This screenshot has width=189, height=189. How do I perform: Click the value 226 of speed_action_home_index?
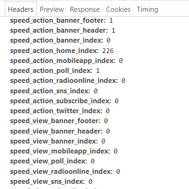108,51
